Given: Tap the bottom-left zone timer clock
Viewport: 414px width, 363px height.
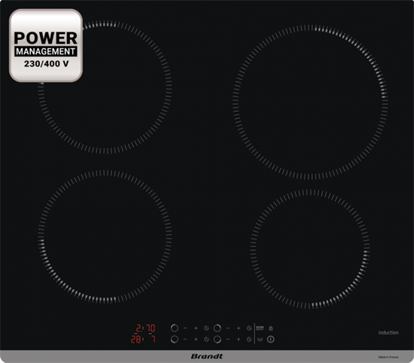Looking at the screenshot, I should coord(206,339).
